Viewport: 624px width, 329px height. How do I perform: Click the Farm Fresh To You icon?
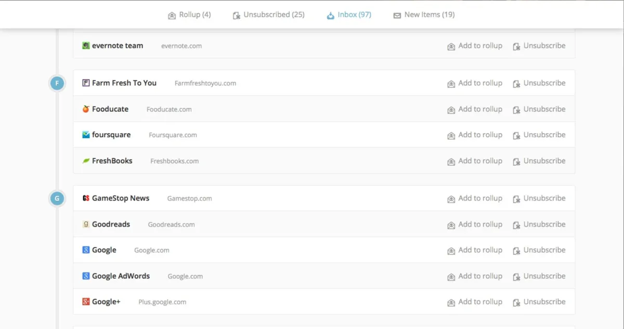point(86,83)
